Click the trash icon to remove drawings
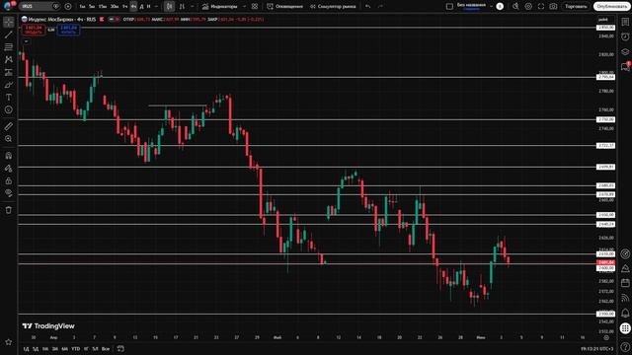 coord(9,210)
